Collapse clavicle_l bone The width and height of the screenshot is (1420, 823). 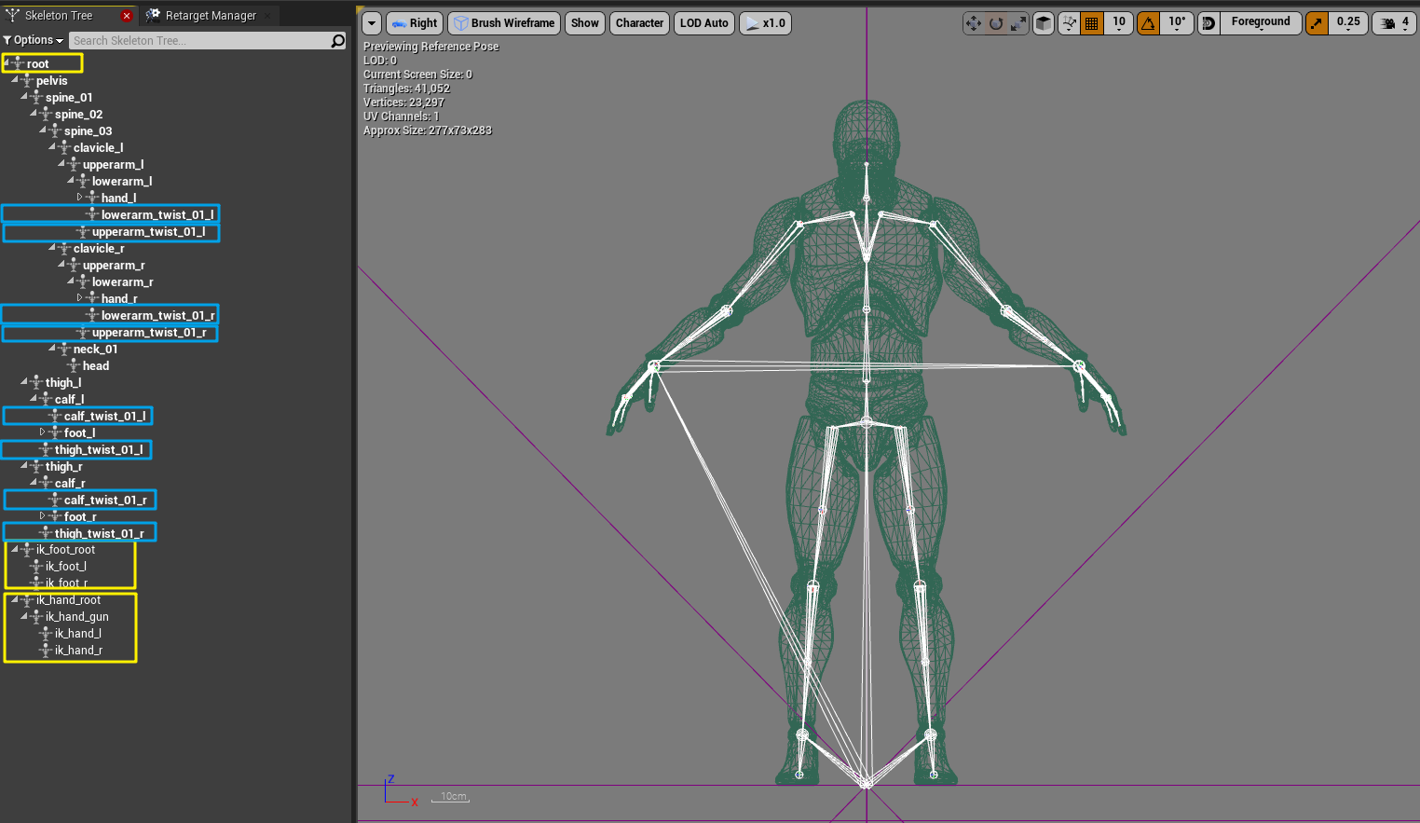52,147
